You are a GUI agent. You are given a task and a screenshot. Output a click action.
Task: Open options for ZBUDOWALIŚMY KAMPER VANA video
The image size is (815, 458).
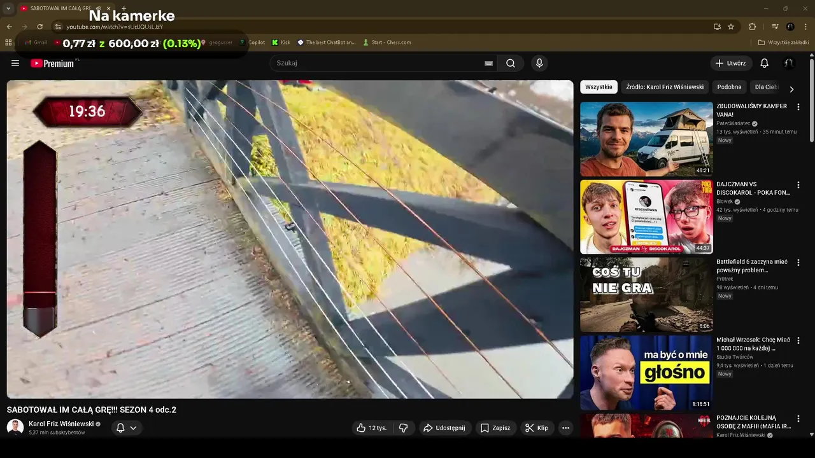[798, 107]
